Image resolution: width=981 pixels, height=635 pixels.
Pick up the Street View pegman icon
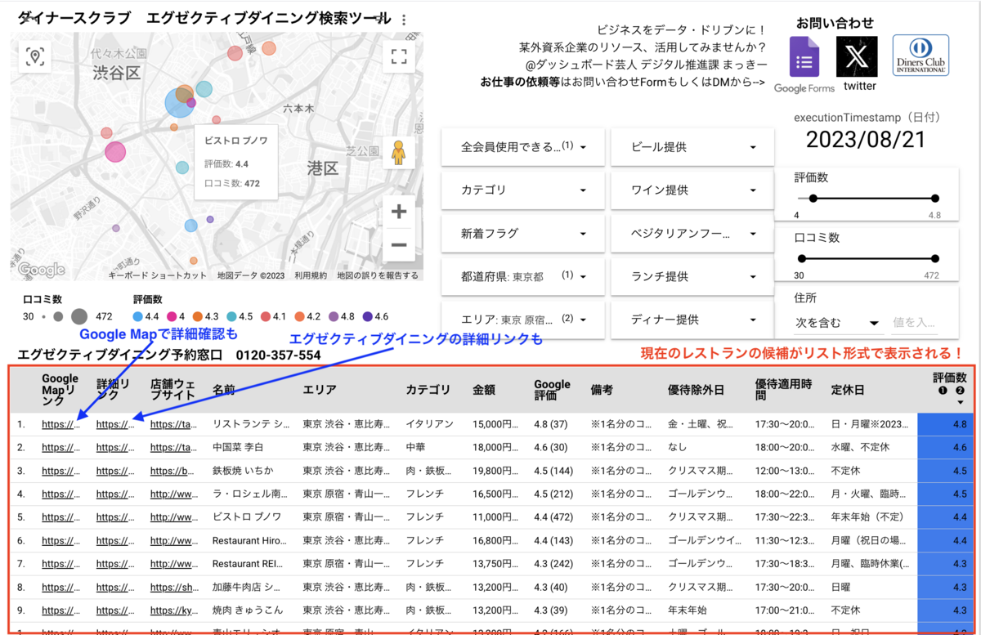tap(398, 152)
